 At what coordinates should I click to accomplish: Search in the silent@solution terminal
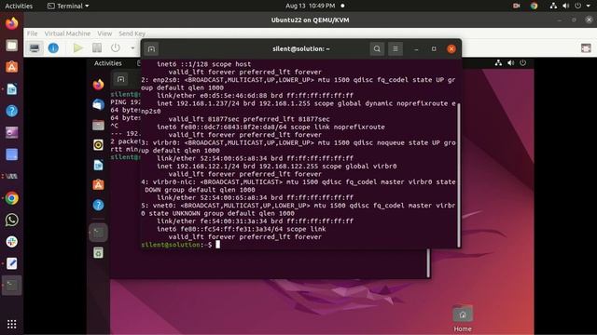pos(377,49)
